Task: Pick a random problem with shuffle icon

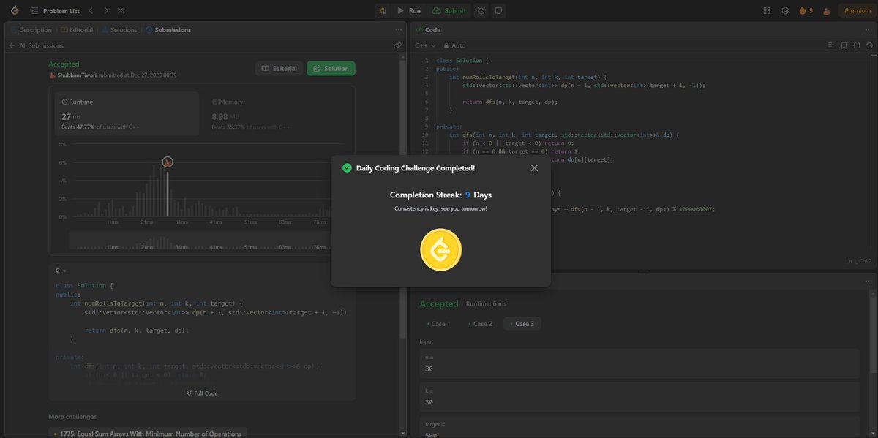Action: point(121,10)
